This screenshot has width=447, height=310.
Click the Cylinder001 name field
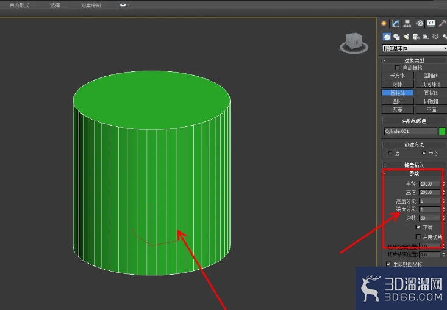410,131
